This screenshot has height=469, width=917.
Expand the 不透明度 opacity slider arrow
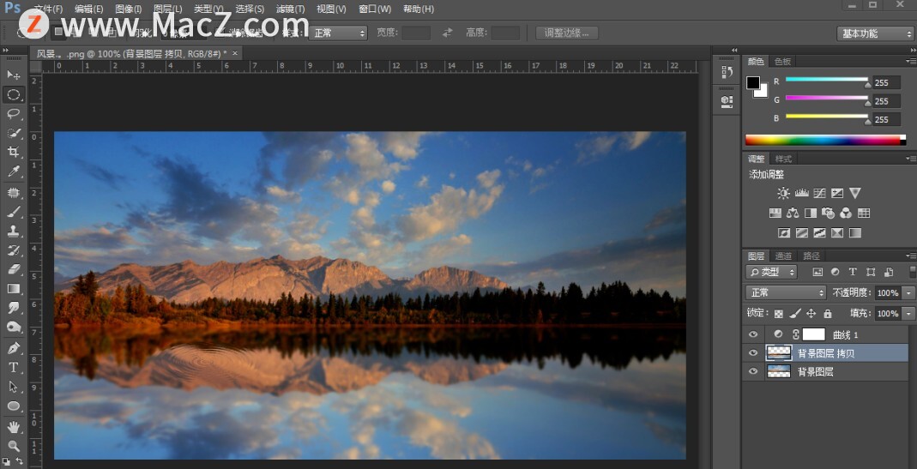tap(908, 292)
